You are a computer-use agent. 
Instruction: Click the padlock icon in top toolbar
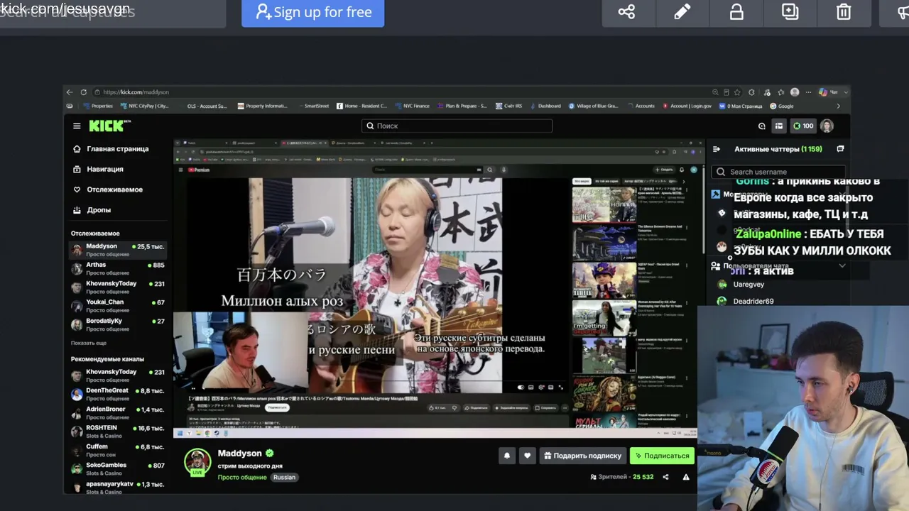coord(736,12)
